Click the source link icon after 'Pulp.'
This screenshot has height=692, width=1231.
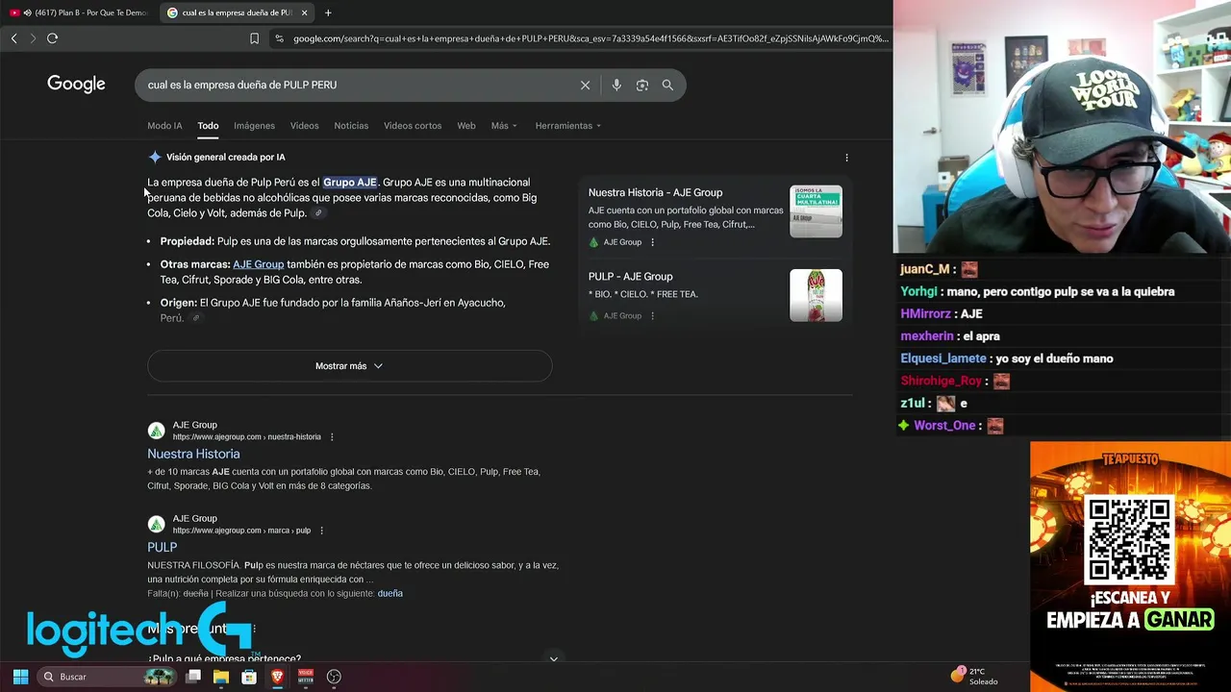point(318,213)
